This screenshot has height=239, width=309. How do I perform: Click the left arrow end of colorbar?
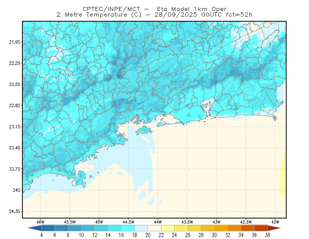(35, 228)
